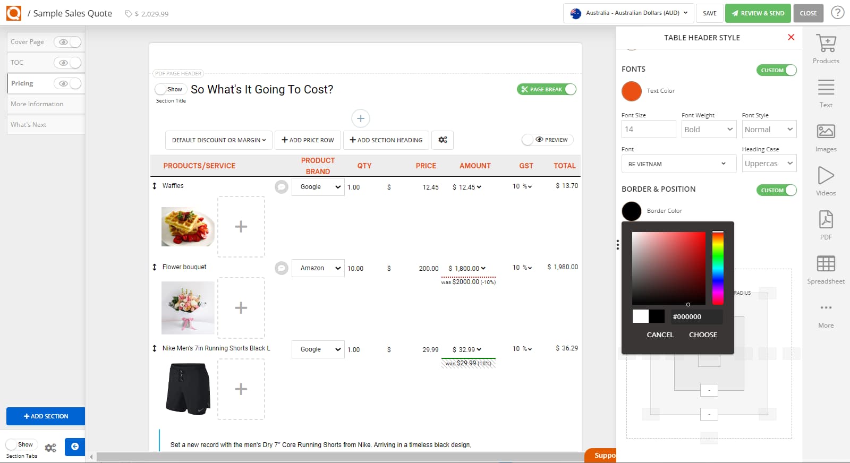Click Add Price Row button
This screenshot has width=850, height=463.
pos(308,140)
